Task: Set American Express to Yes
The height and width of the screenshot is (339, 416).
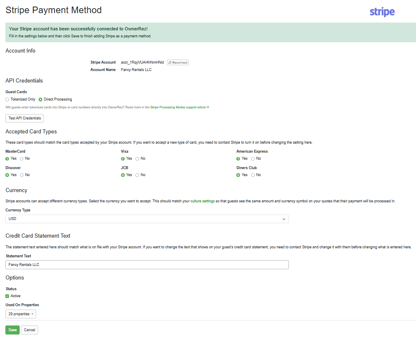Action: [238, 159]
